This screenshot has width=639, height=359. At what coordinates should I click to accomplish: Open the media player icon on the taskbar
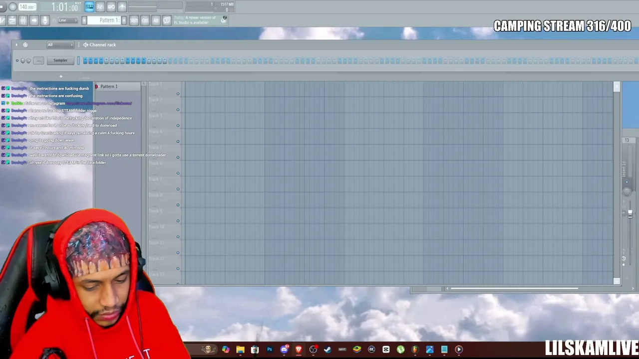[459, 350]
